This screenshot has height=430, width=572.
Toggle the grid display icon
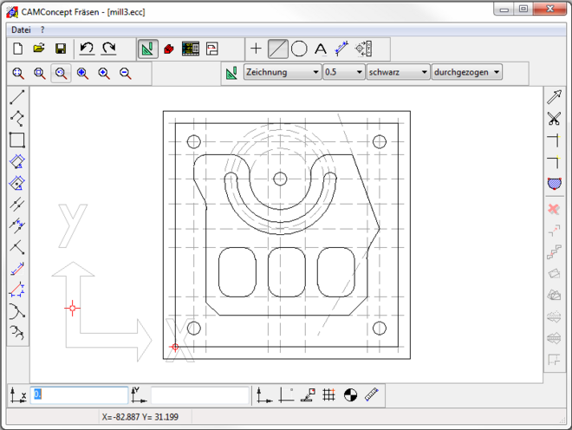coord(329,395)
